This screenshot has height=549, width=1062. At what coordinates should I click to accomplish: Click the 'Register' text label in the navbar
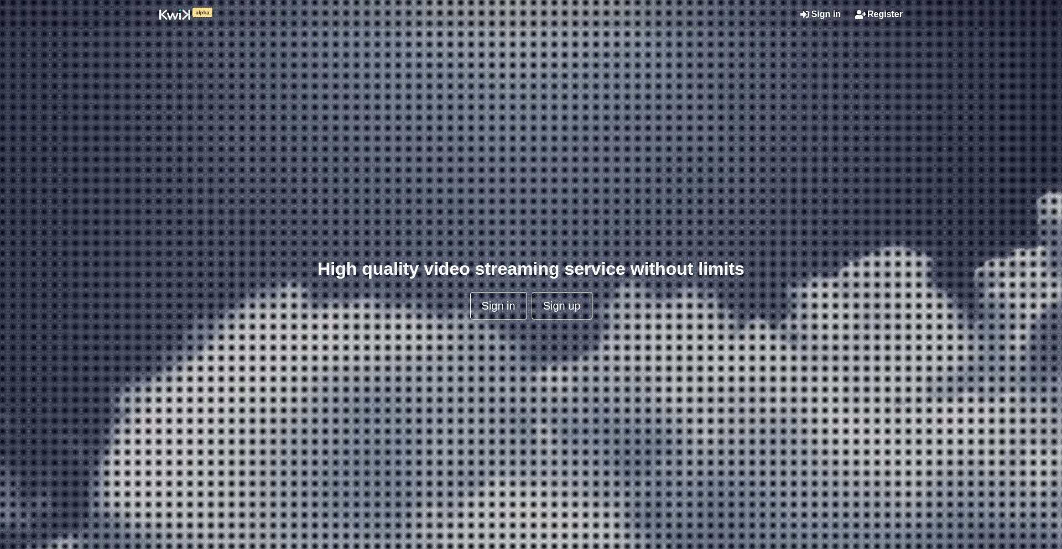[884, 14]
